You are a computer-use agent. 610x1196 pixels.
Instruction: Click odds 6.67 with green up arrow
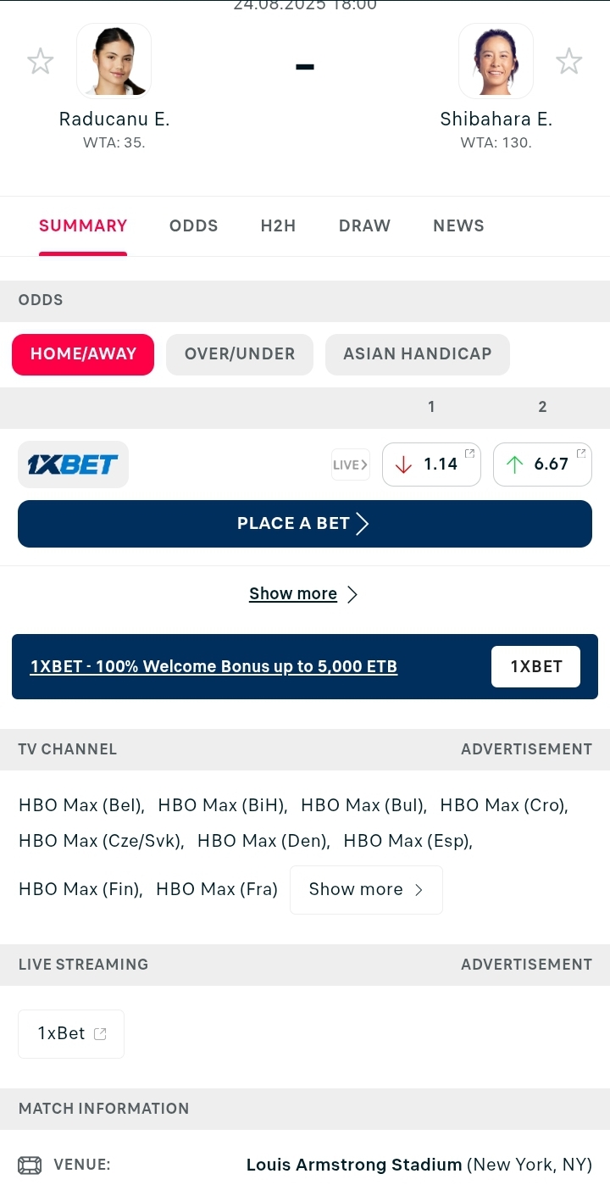(542, 464)
